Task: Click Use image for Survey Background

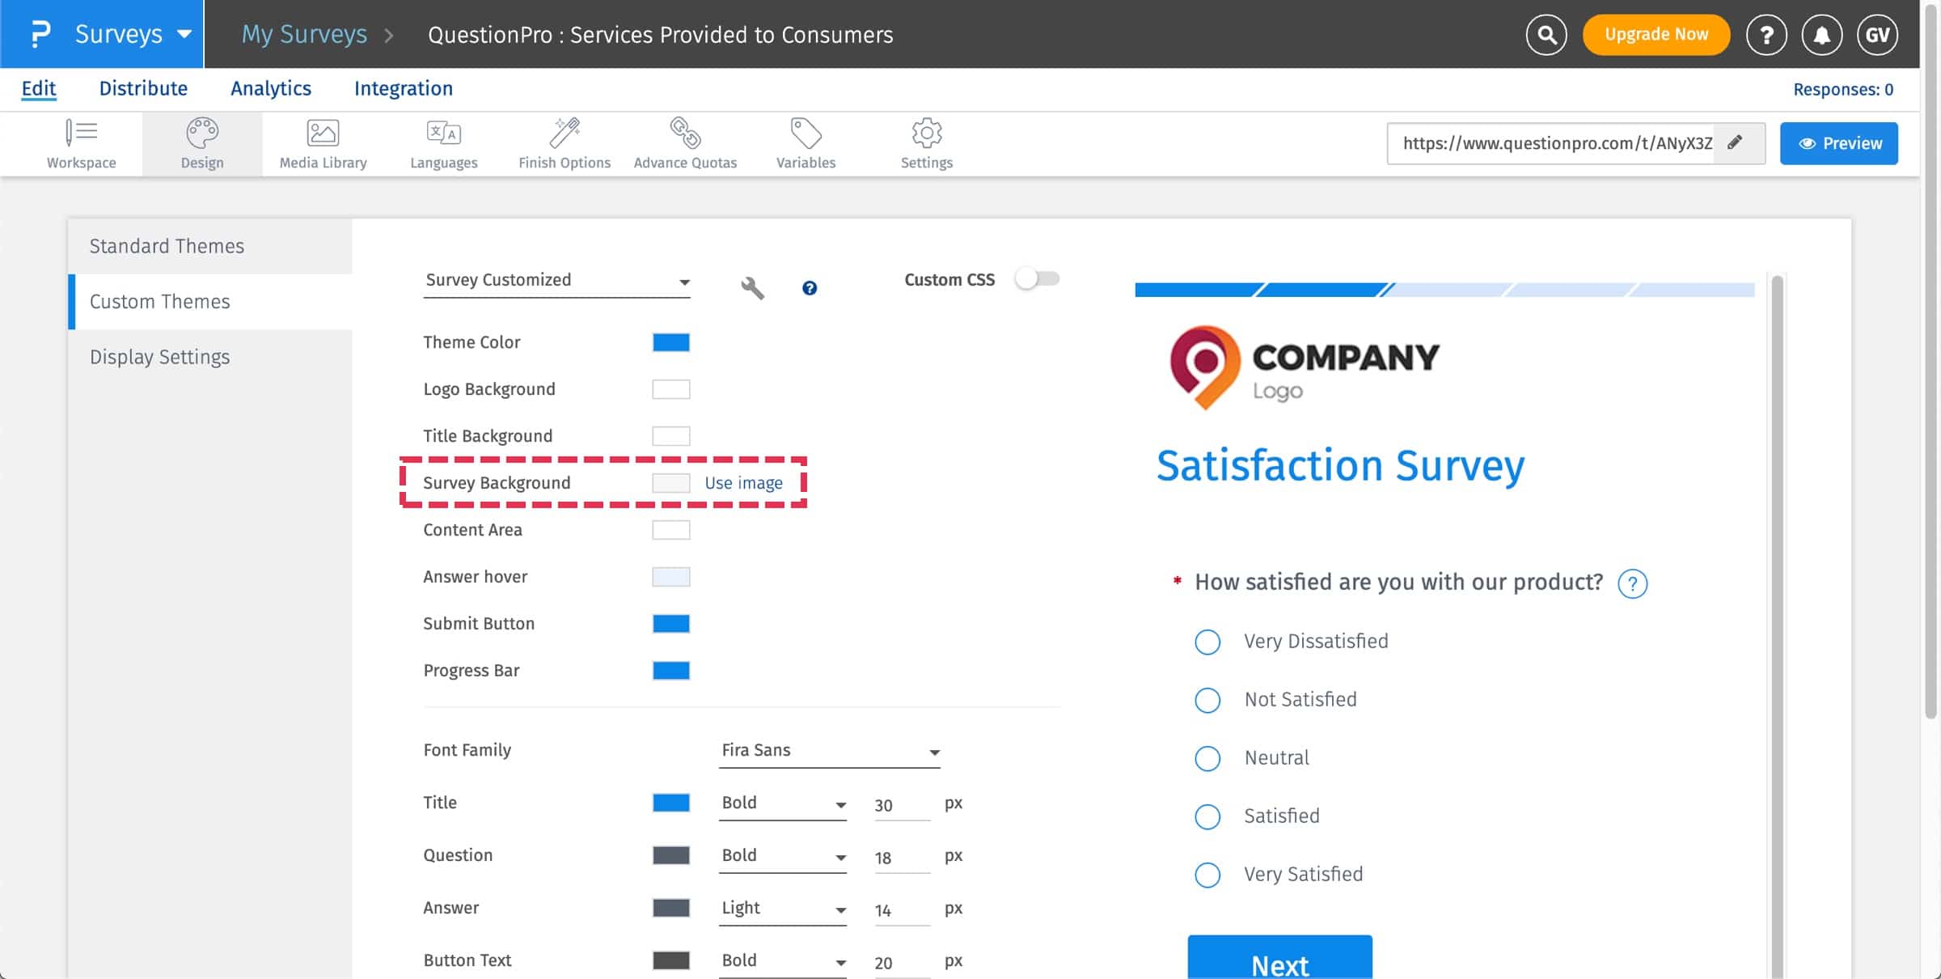Action: click(x=742, y=483)
